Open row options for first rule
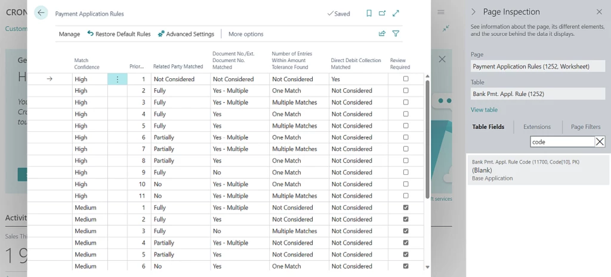Screen dimensions: 611x277 click(x=118, y=79)
